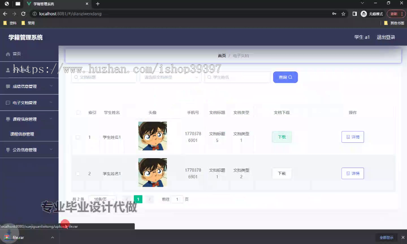This screenshot has width=407, height=244.
Task: Select all rows with header checkbox
Action: (78, 113)
